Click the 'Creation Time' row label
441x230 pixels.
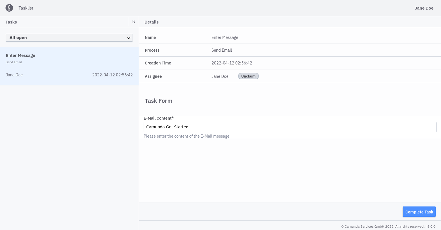click(158, 63)
